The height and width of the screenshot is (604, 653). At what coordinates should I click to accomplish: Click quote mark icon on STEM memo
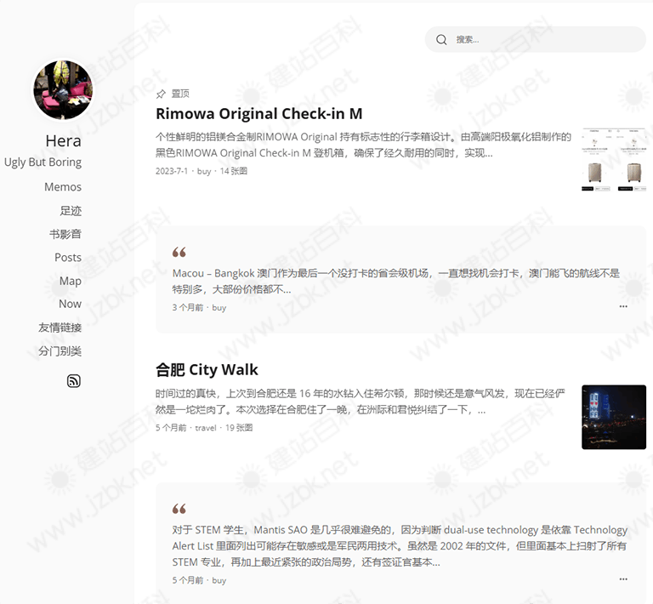click(179, 509)
